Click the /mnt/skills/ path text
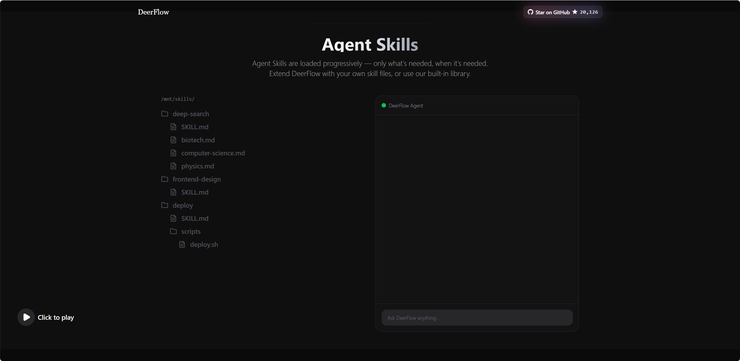This screenshot has width=740, height=361. (x=178, y=99)
